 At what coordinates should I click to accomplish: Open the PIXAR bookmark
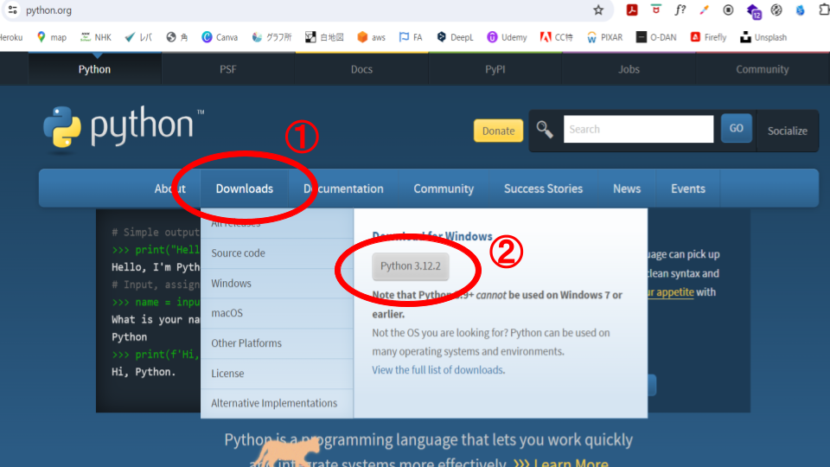(x=604, y=37)
